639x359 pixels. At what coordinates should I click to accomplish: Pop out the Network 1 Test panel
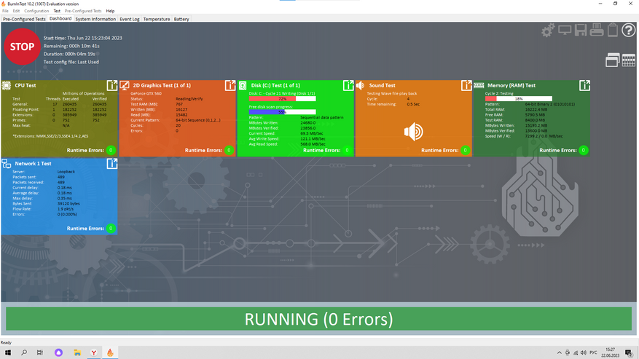click(111, 164)
